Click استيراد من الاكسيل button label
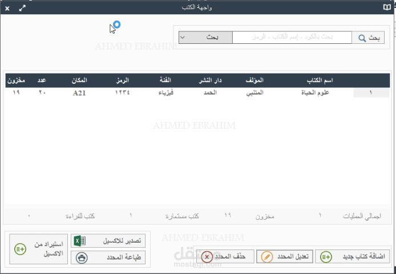The image size is (396, 274). click(x=49, y=249)
